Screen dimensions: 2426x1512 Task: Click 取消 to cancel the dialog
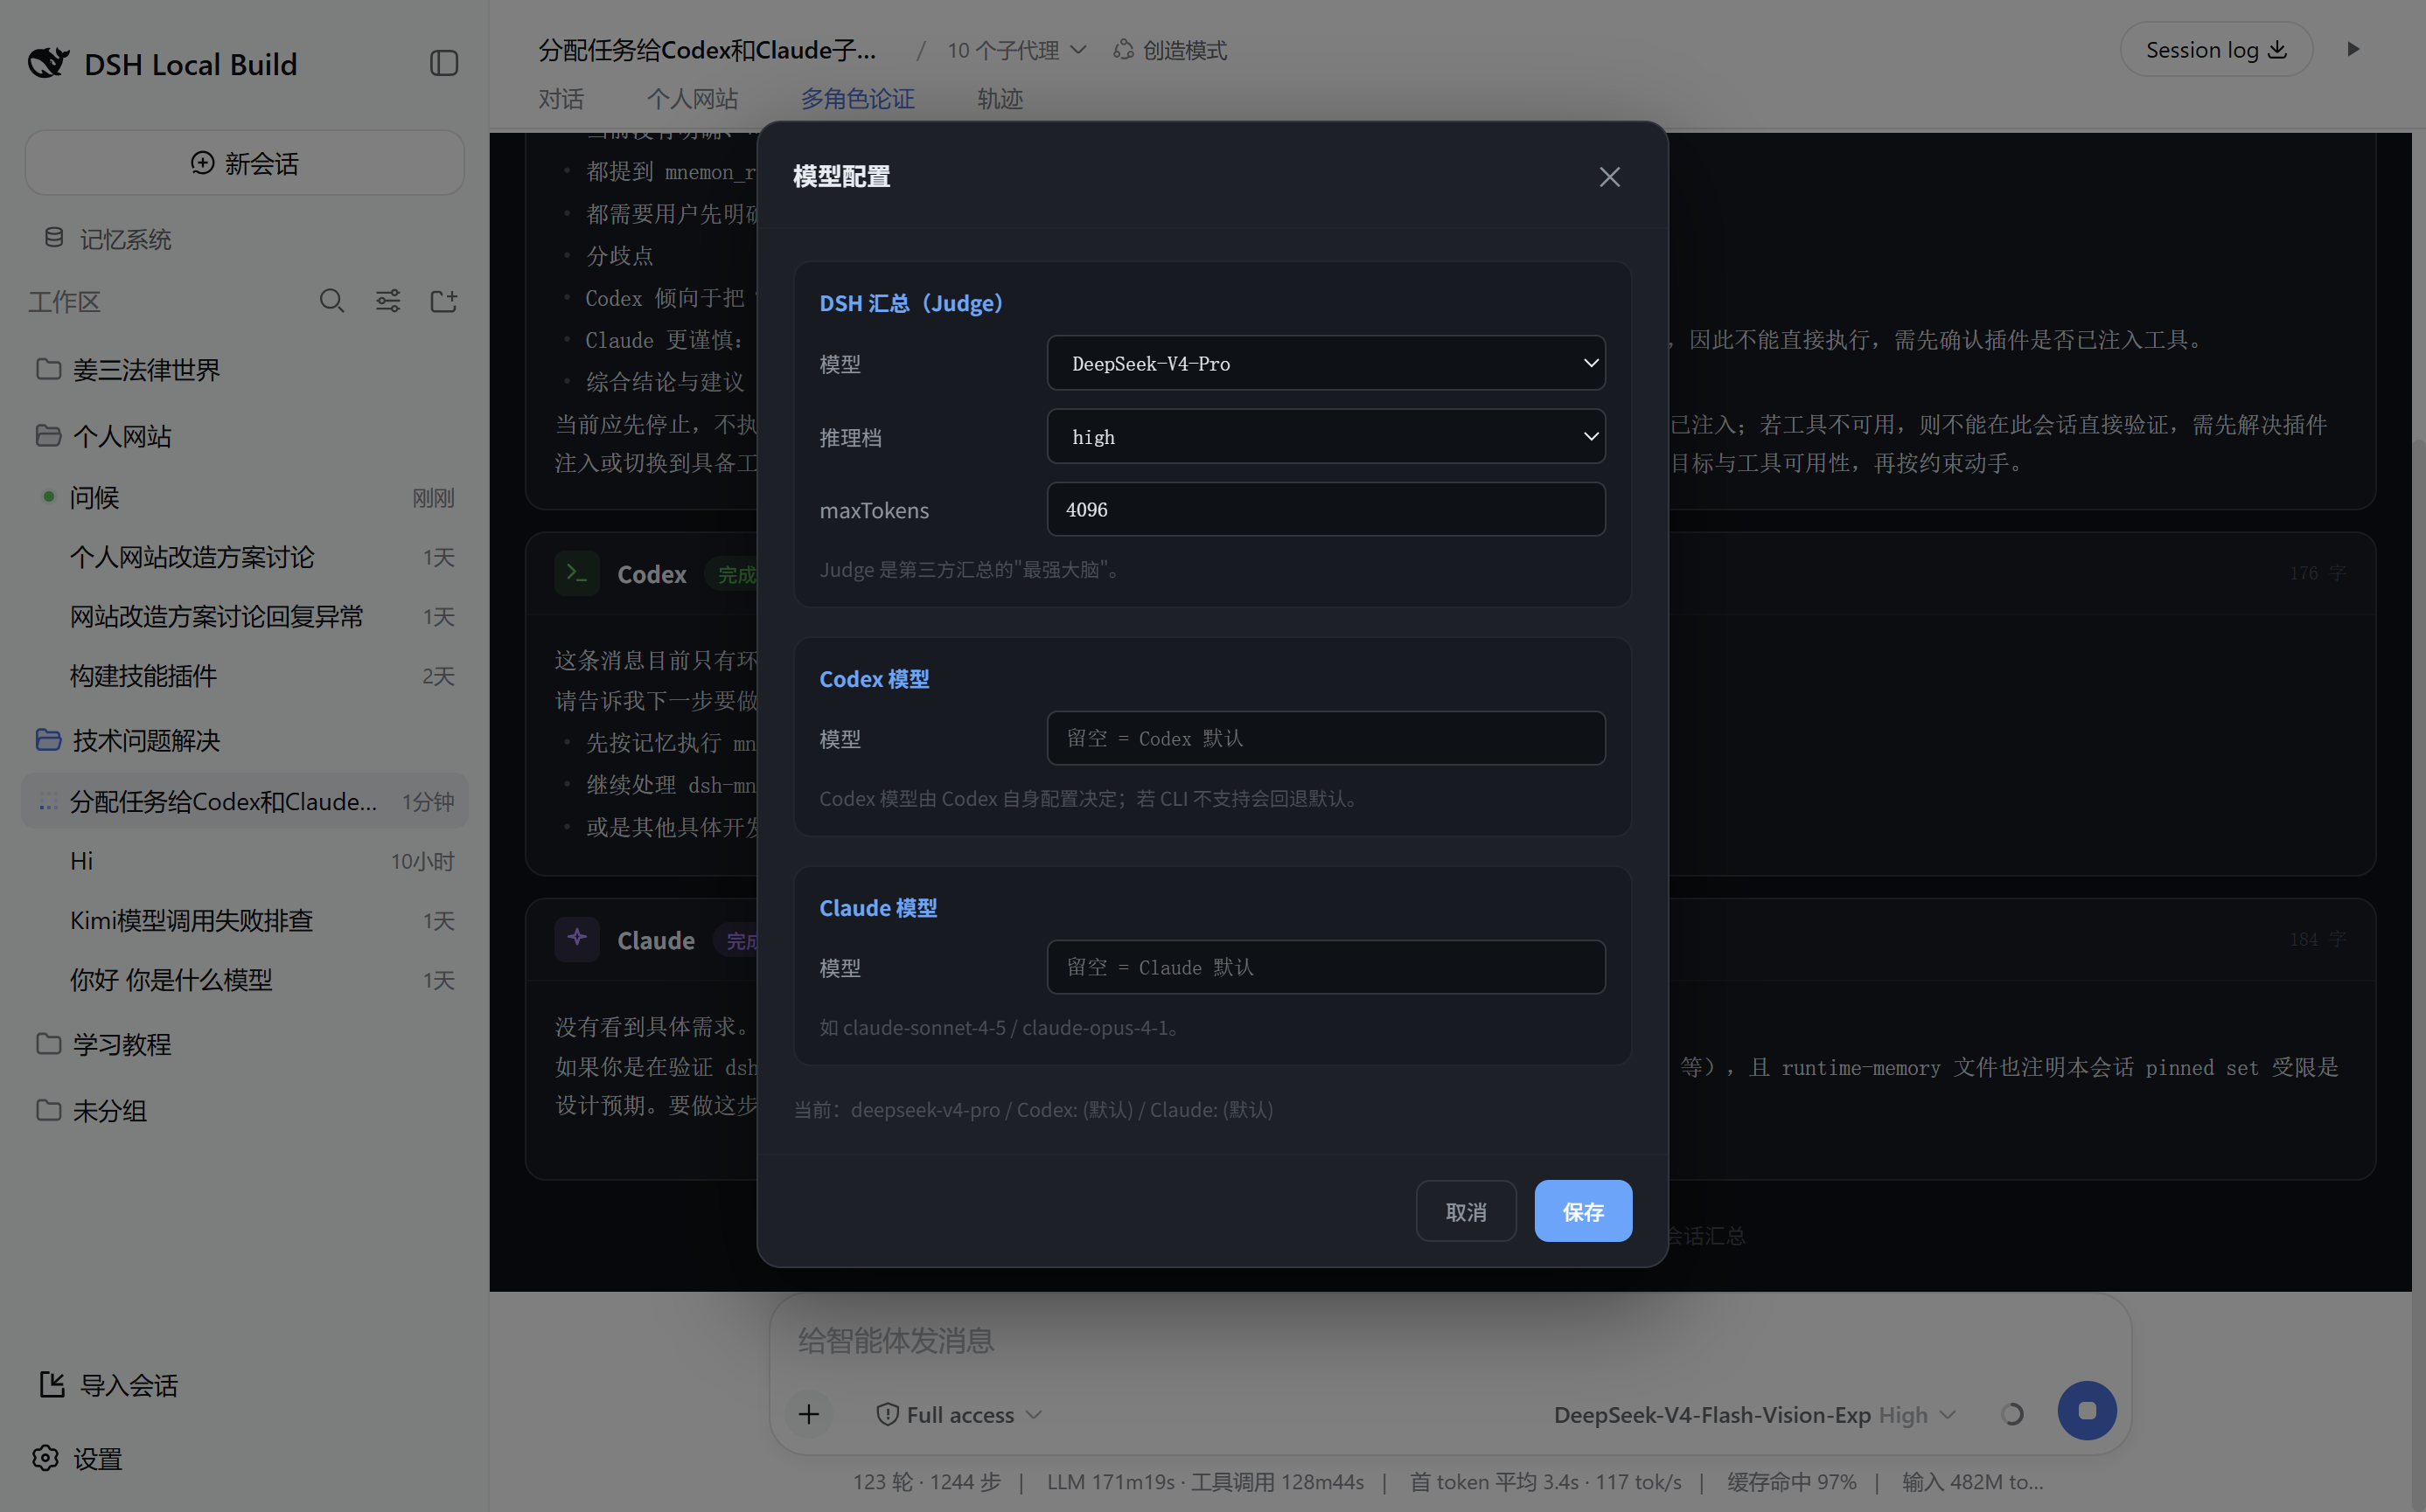[1466, 1211]
